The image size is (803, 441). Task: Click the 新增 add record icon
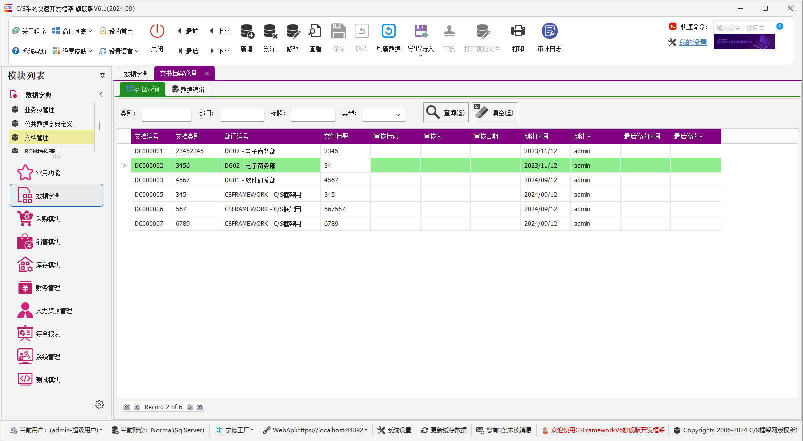[x=247, y=31]
